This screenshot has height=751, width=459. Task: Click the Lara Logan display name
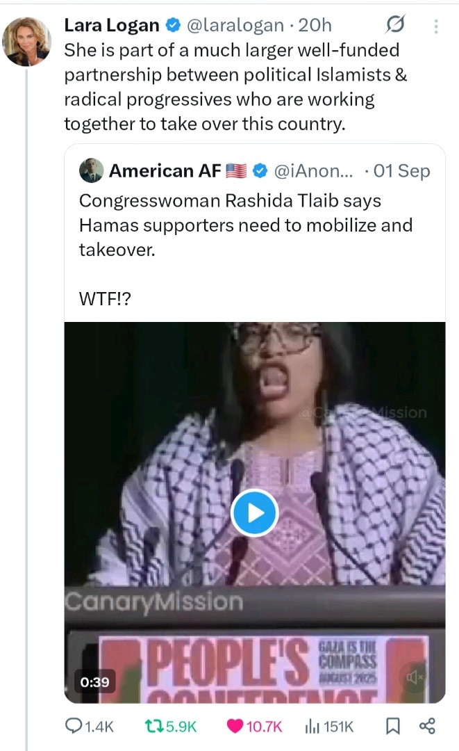111,26
